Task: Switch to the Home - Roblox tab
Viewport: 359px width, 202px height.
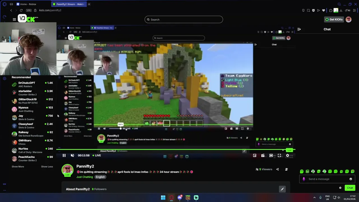Action: 32,4
